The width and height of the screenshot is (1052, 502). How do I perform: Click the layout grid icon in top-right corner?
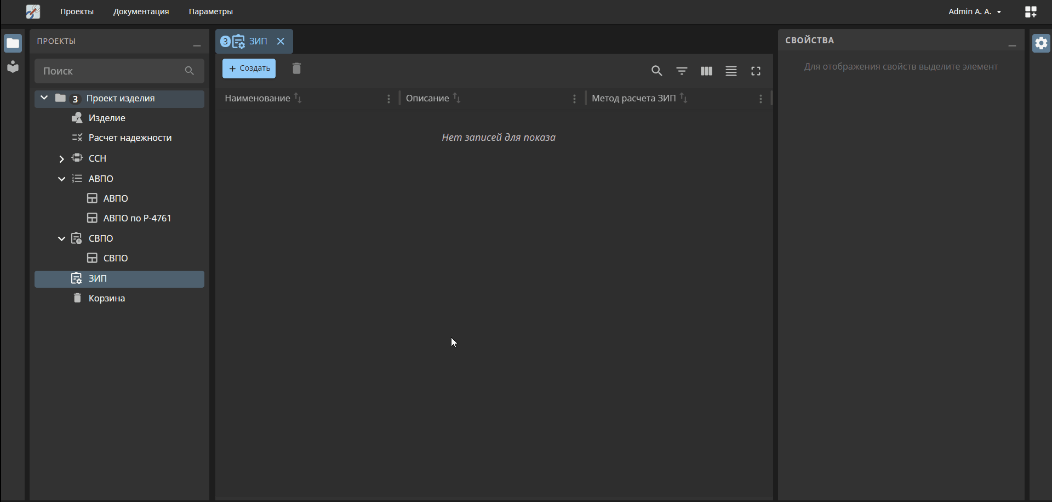[x=1031, y=12]
